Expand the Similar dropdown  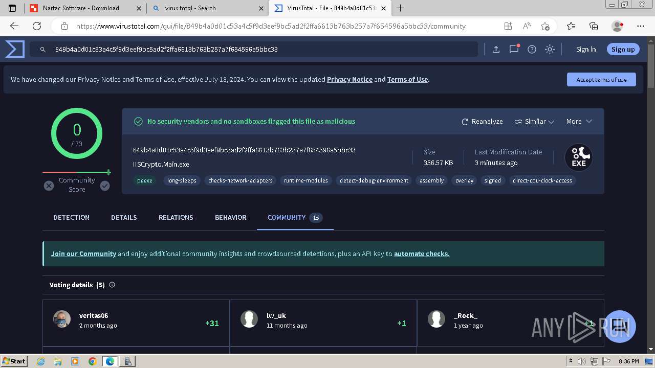[534, 122]
